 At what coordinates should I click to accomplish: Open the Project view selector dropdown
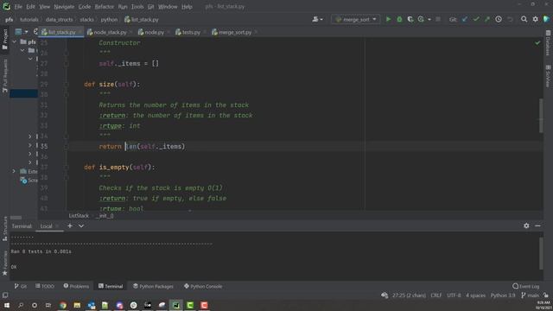coord(22,32)
